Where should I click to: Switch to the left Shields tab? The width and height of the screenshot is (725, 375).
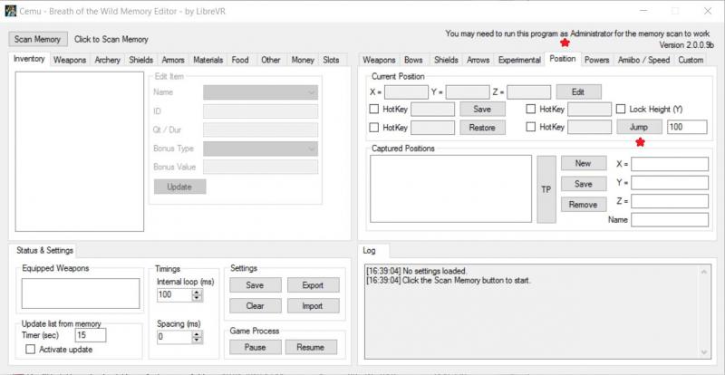tap(141, 60)
